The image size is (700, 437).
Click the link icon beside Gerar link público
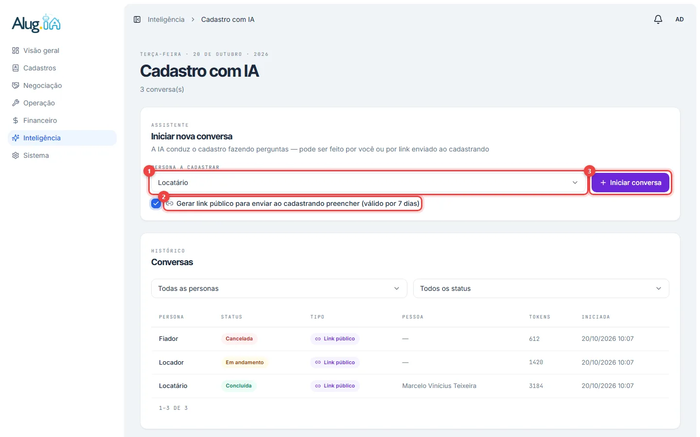tap(170, 203)
